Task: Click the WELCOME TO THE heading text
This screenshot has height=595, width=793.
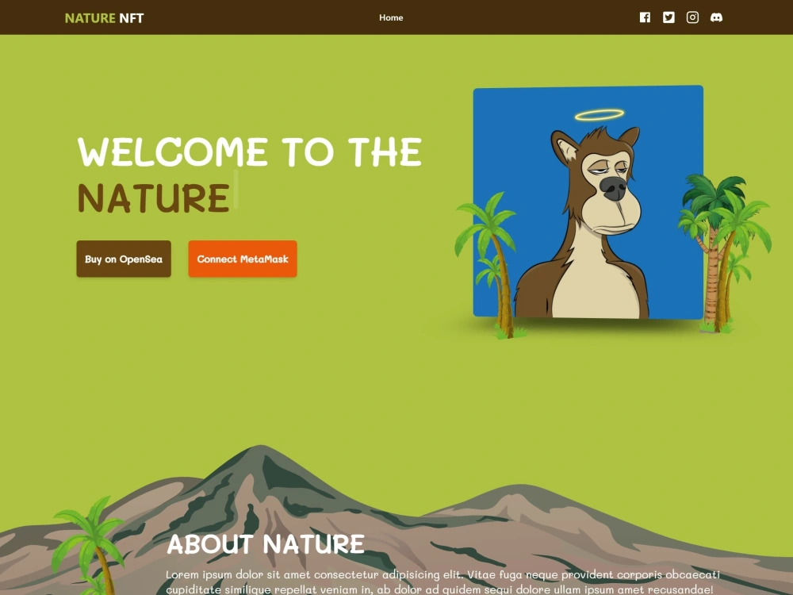Action: (250, 152)
